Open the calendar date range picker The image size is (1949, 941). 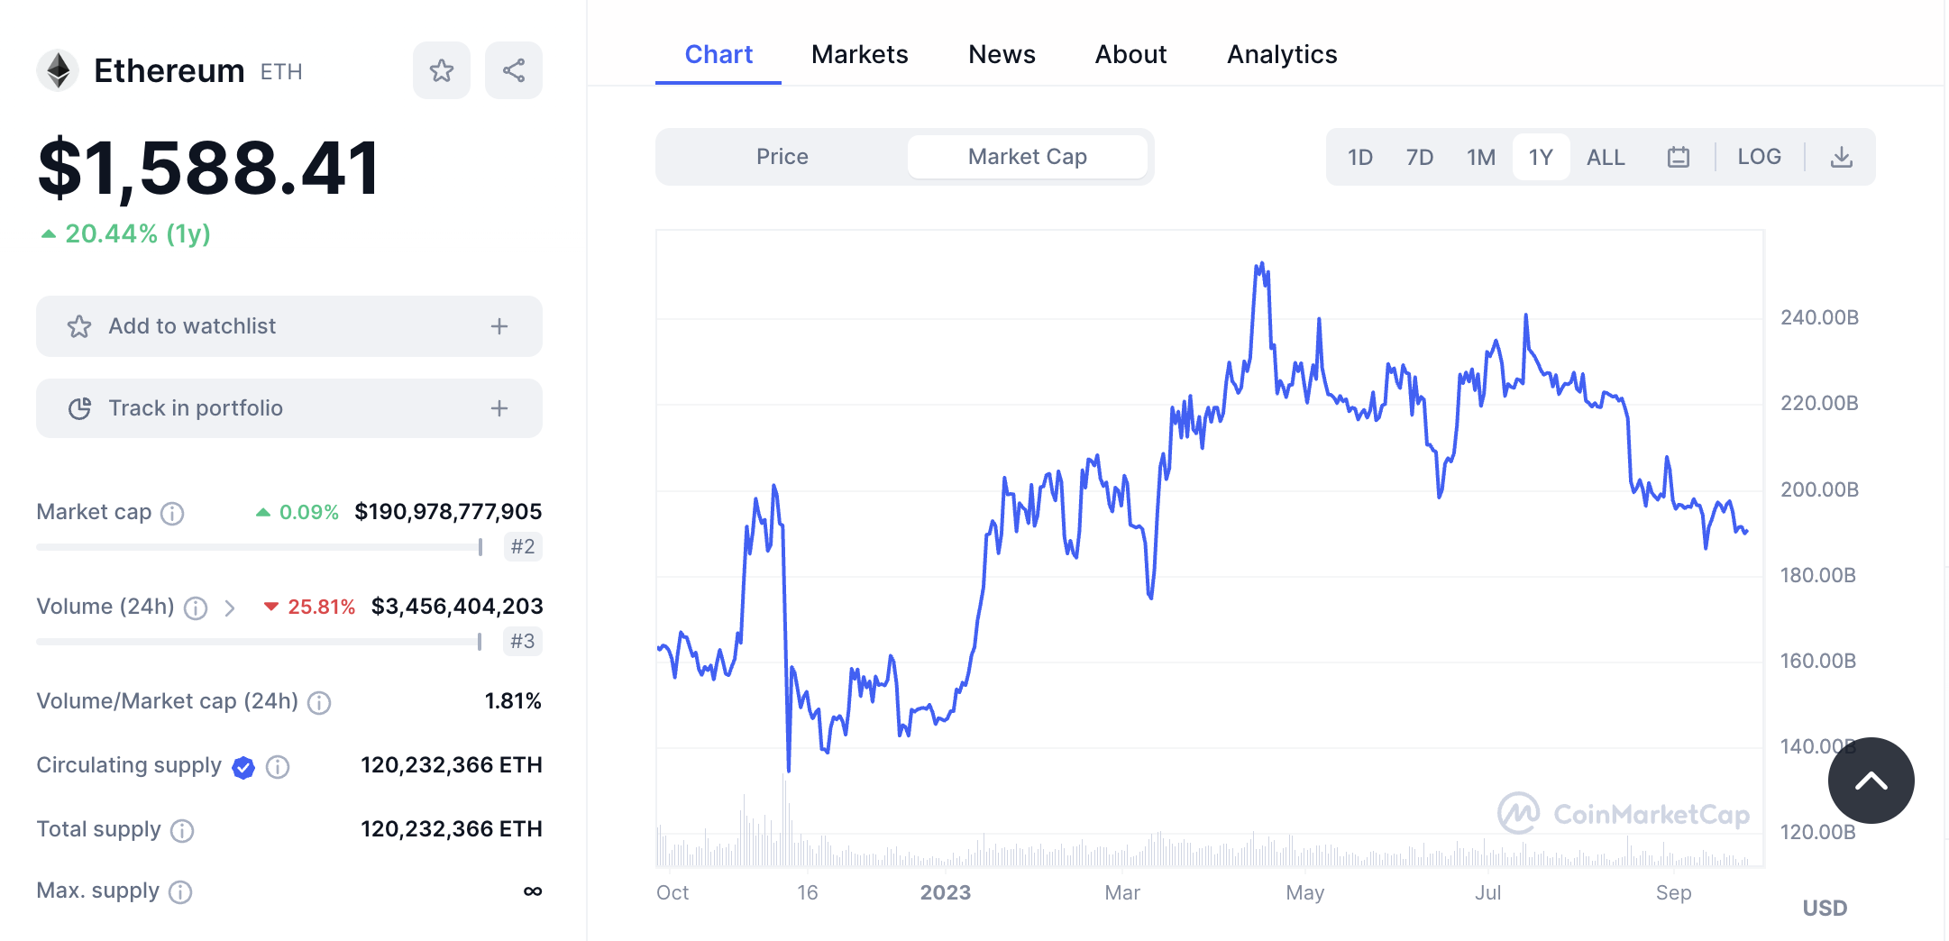[x=1678, y=157]
